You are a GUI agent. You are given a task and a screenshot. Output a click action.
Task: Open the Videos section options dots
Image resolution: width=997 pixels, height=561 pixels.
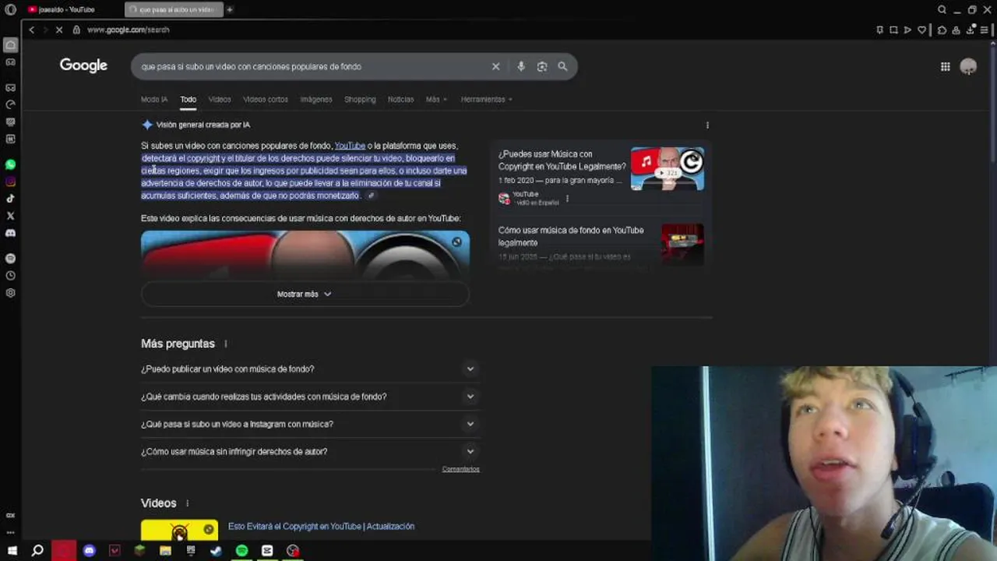click(187, 503)
